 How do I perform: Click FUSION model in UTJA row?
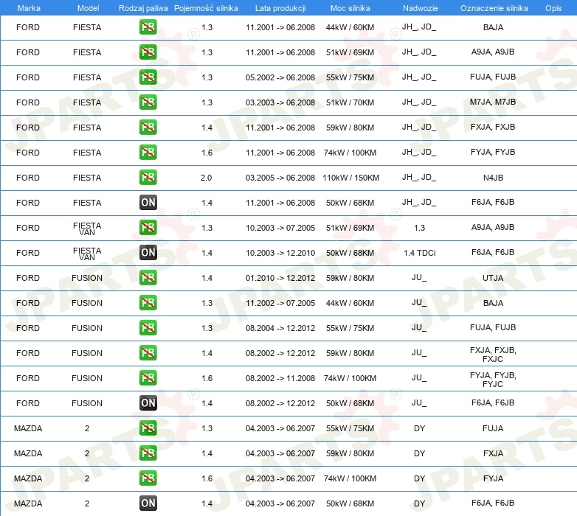tap(87, 278)
